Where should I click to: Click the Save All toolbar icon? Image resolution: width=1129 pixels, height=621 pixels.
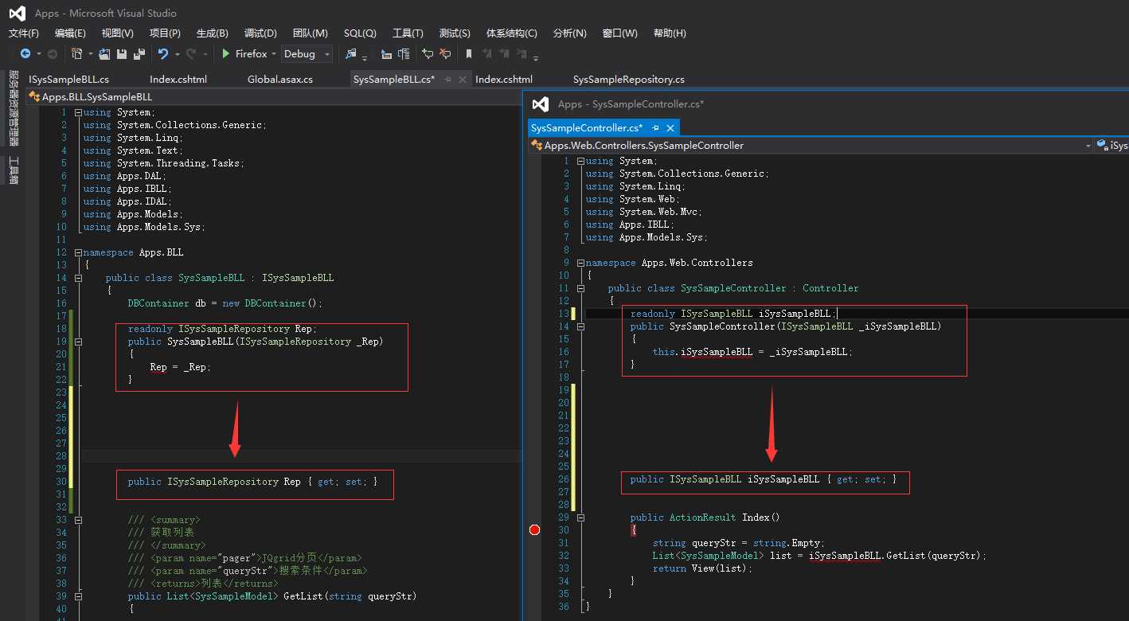pyautogui.click(x=139, y=54)
